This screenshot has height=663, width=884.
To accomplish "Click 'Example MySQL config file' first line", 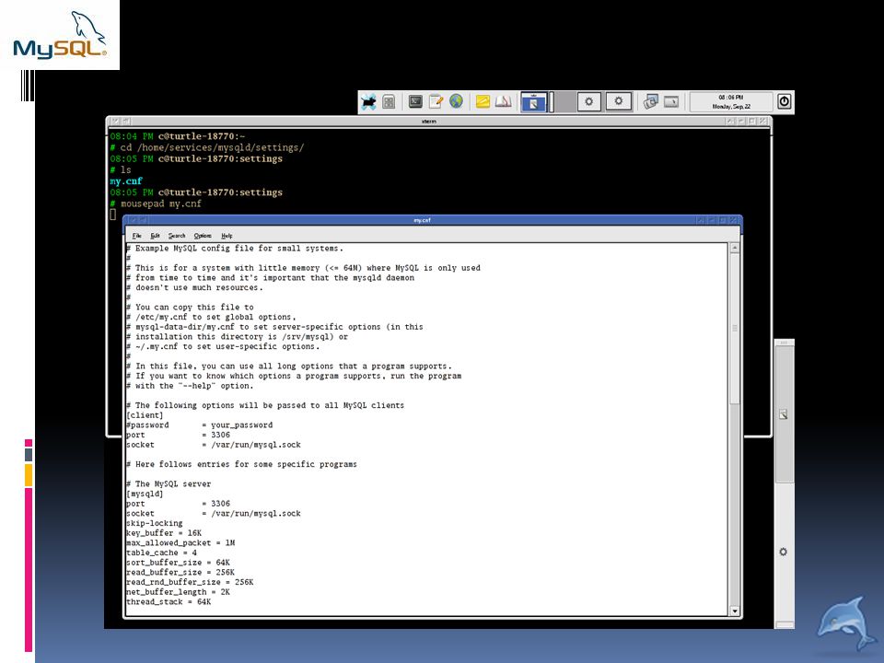I will pos(235,248).
